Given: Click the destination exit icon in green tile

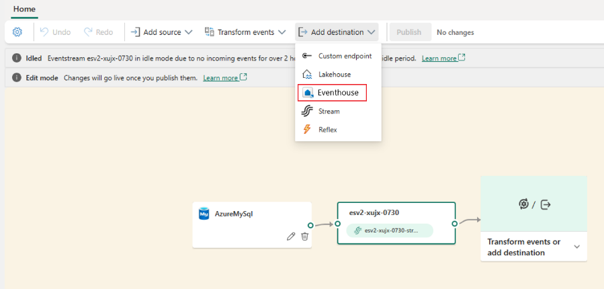Looking at the screenshot, I should pos(546,204).
